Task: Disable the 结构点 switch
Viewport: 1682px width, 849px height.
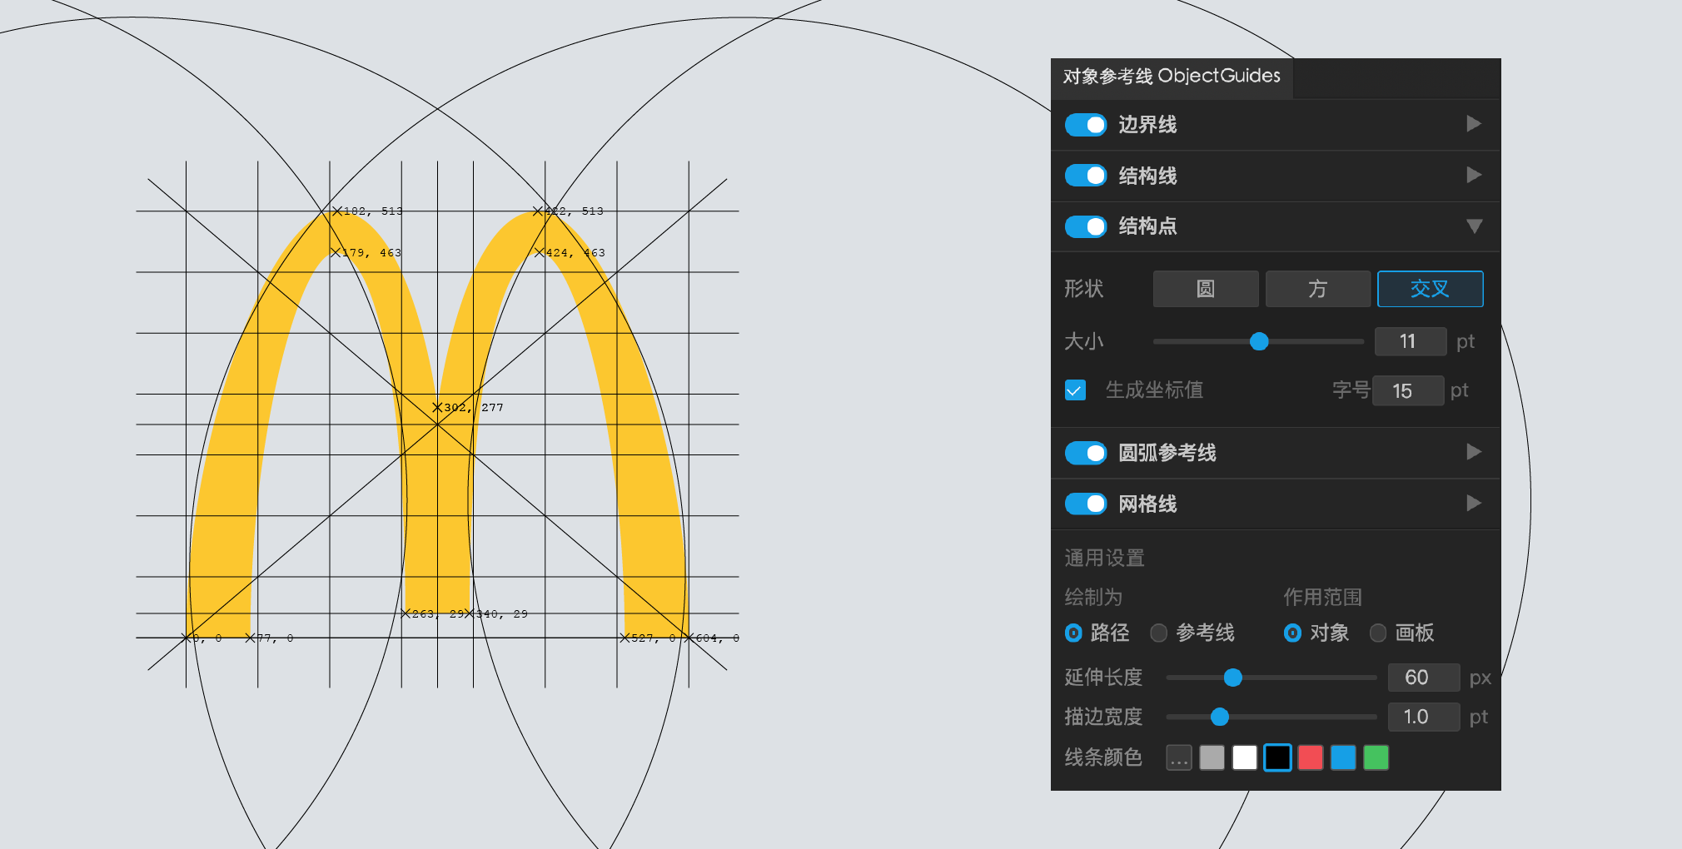Action: click(1086, 226)
